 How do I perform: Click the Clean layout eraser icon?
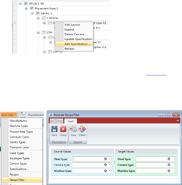(82, 129)
